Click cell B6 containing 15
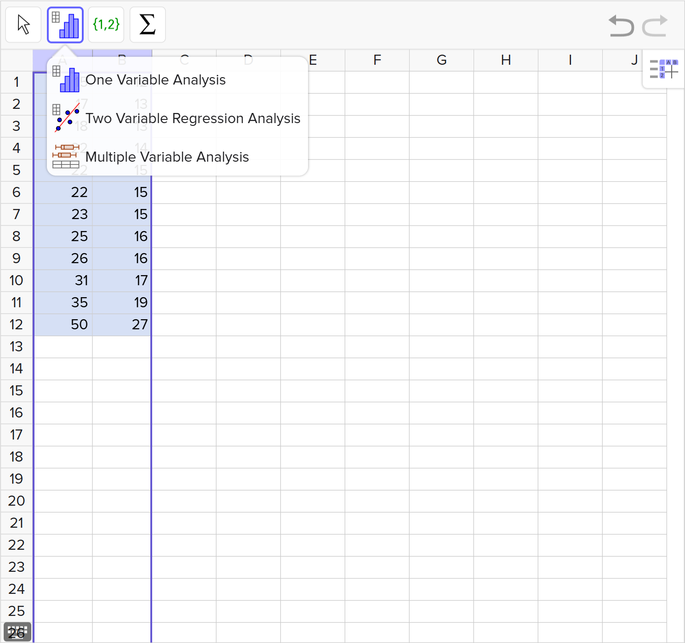Screen dimensions: 685x643 (x=122, y=192)
